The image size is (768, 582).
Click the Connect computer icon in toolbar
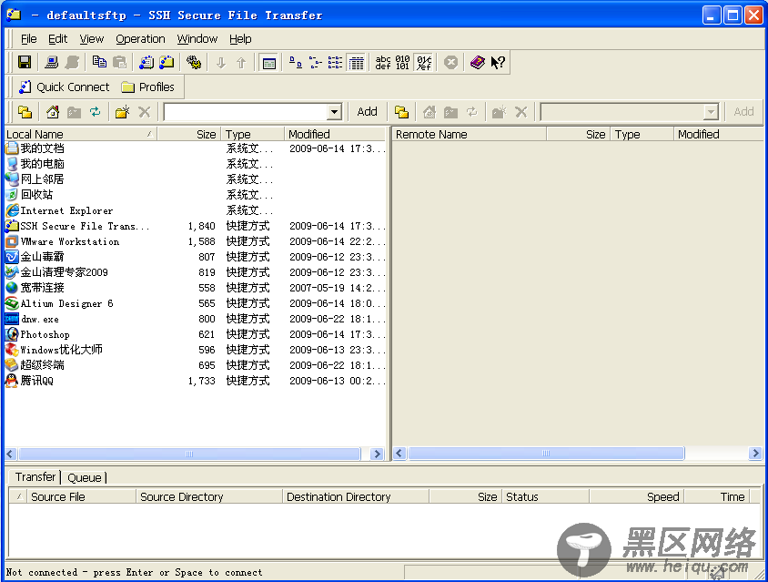(x=52, y=62)
